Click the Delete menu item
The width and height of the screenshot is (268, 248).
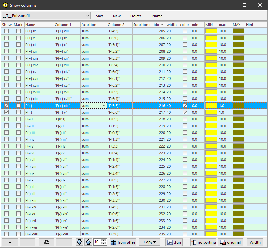coord(136,16)
